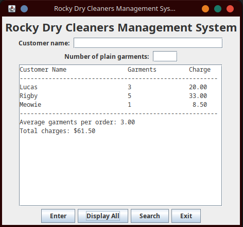Click the Lucas customer row name
This screenshot has width=243, height=227.
pyautogui.click(x=28, y=87)
